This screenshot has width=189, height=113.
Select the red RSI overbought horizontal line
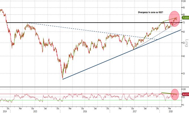(90, 94)
